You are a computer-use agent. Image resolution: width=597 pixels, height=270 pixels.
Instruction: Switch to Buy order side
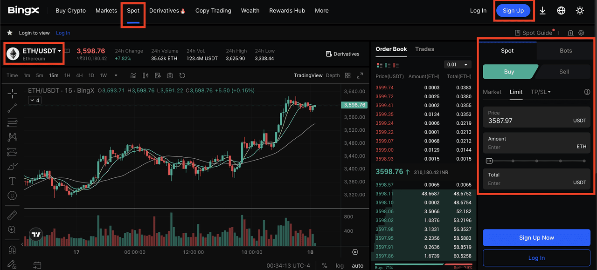pos(510,72)
